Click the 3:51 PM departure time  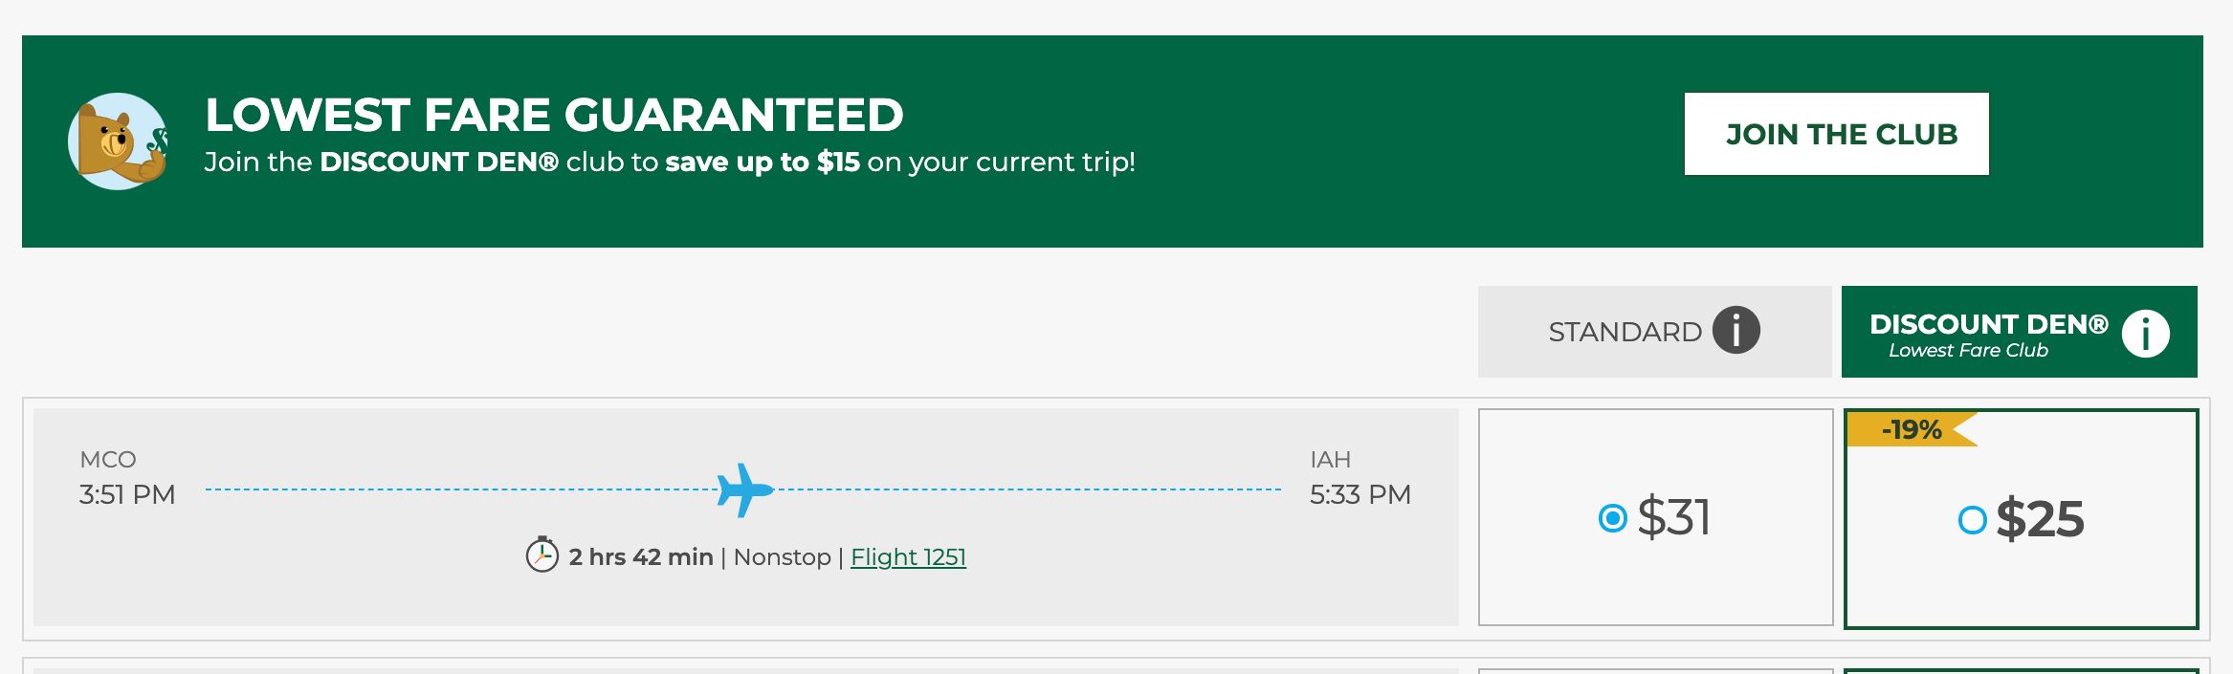(x=127, y=494)
